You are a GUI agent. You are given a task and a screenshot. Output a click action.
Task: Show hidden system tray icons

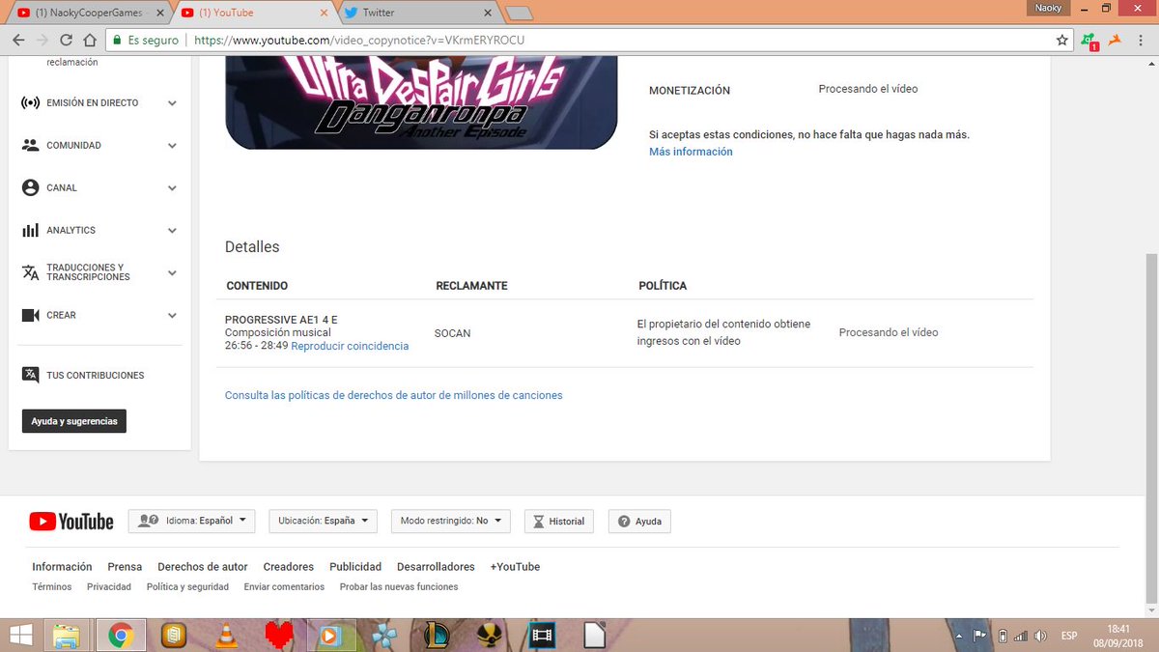[958, 636]
